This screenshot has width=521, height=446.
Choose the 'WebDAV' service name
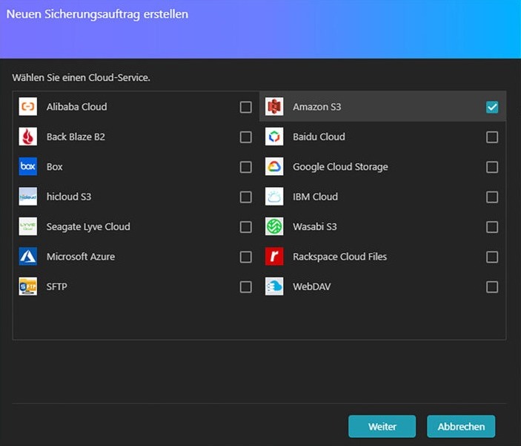(312, 286)
